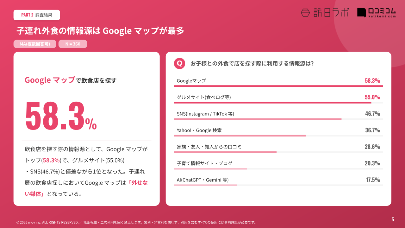Click the 訪日ラボ logo
405x228 pixels.
click(x=325, y=13)
